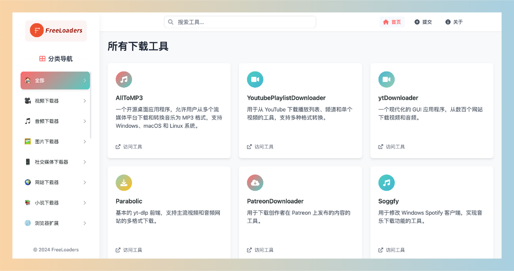The image size is (514, 271).
Task: Click the PatreonDownloader cloud download icon
Action: 255,182
